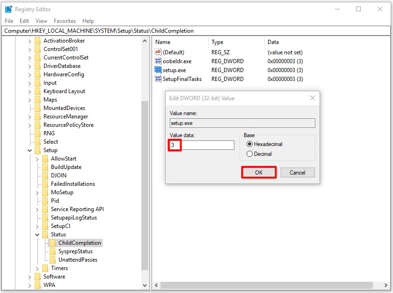Expand the Timers key
The width and height of the screenshot is (393, 293).
tap(37, 269)
